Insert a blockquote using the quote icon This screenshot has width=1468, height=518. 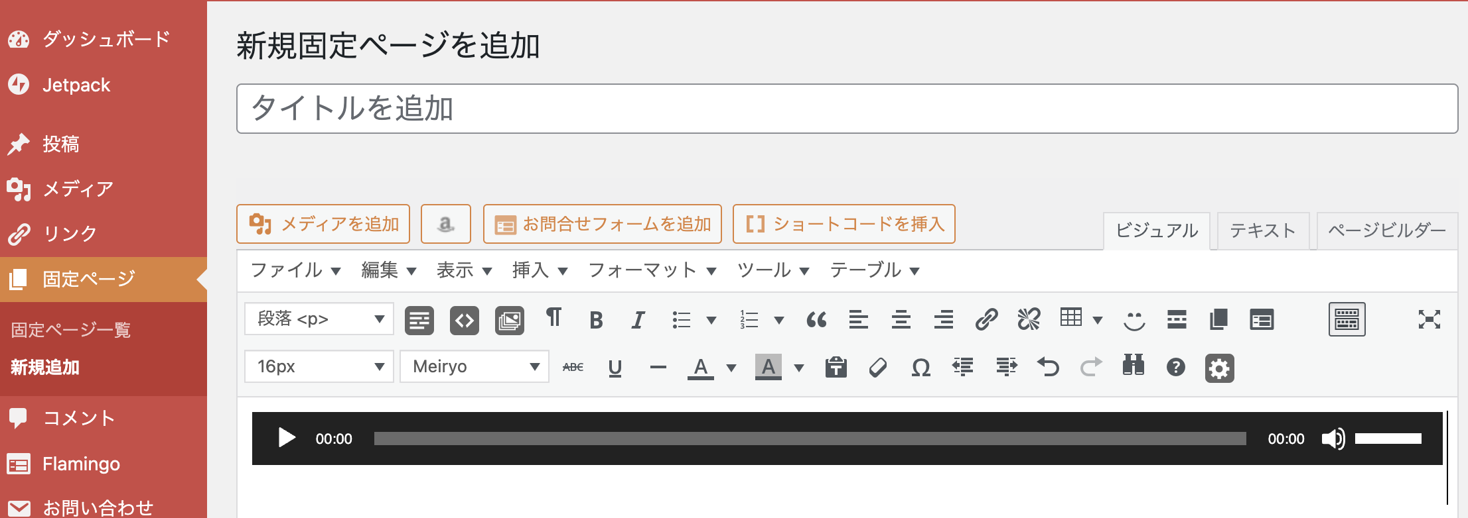coord(816,321)
